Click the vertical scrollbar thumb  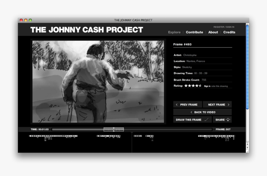pyautogui.click(x=247, y=67)
